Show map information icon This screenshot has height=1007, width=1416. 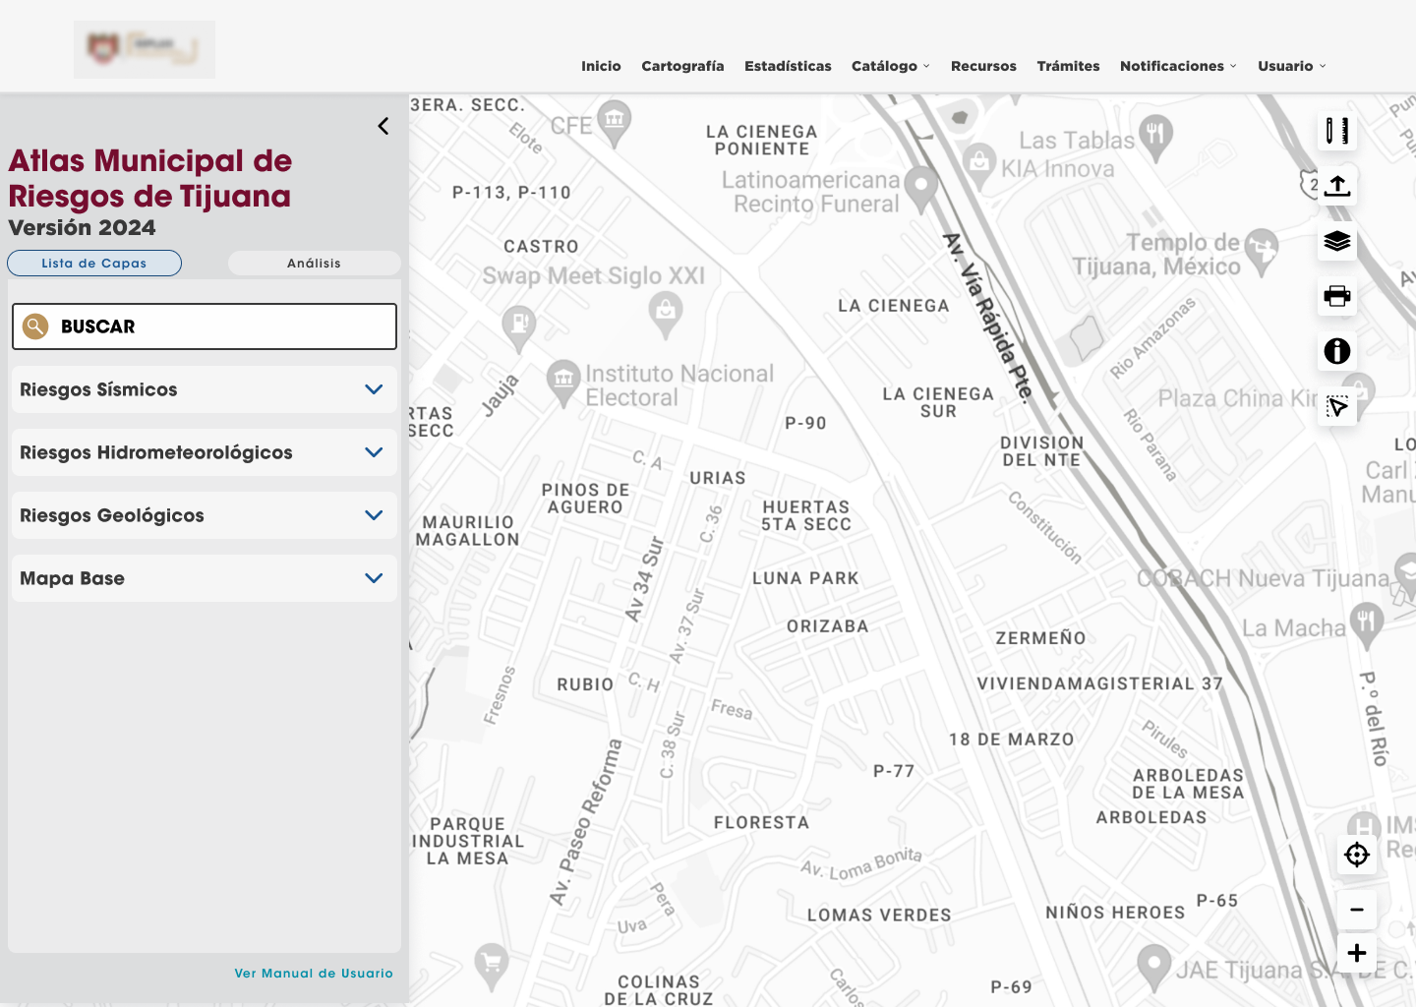point(1337,351)
